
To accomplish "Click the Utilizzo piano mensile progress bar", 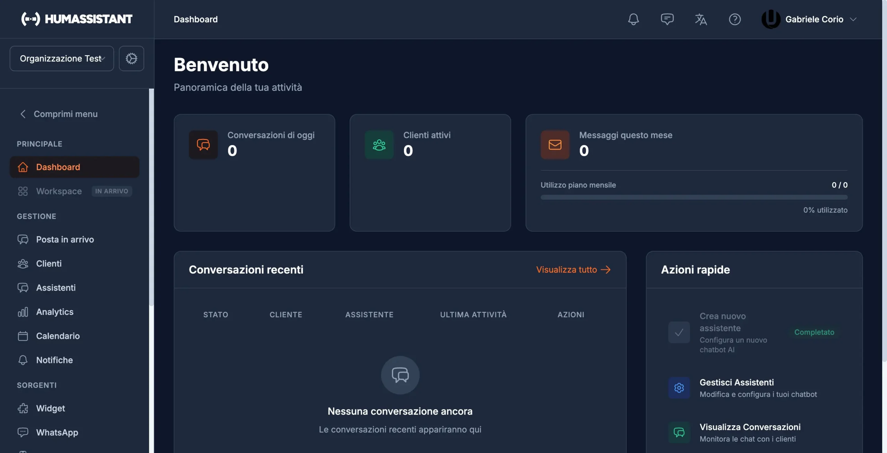I will (x=694, y=197).
